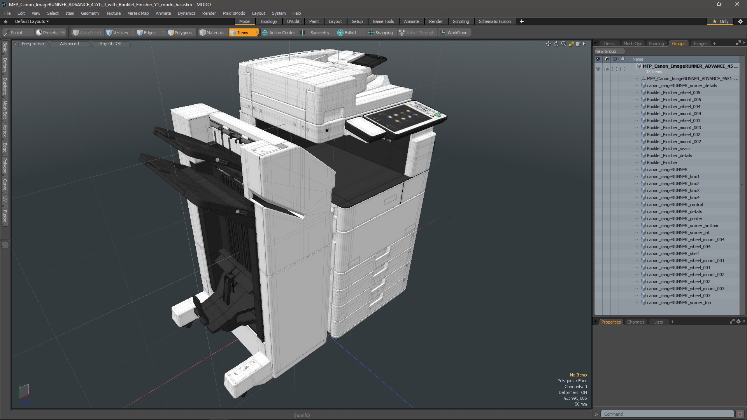Open the Default Layouts dropdown
The image size is (747, 420).
[32, 21]
